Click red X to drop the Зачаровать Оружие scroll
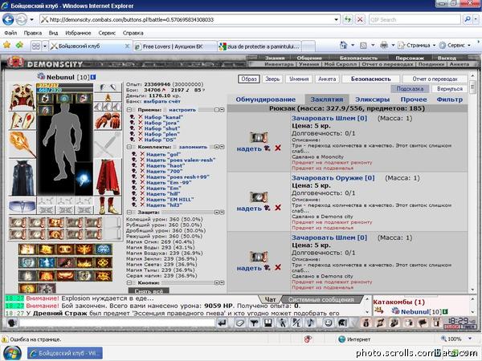 278,208
